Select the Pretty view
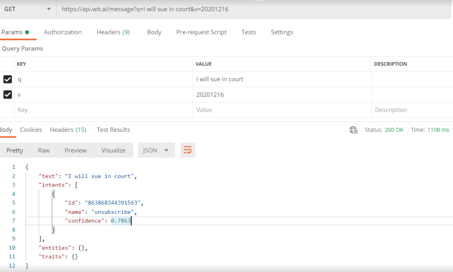This screenshot has height=272, width=453. click(x=15, y=150)
